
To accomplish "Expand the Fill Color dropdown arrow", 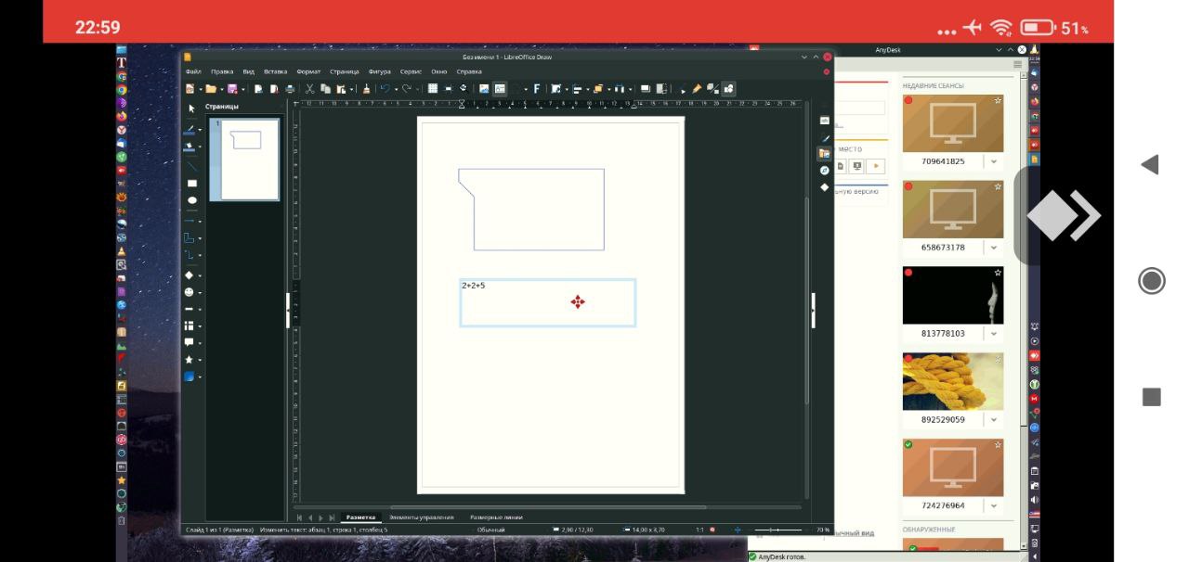I will (200, 147).
